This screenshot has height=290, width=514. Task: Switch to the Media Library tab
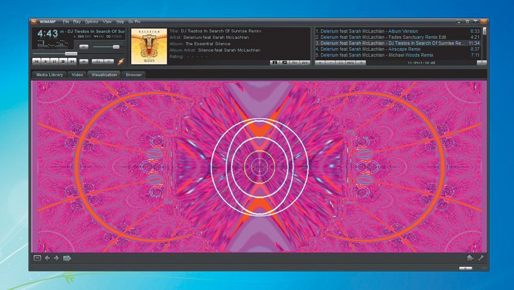tap(49, 74)
